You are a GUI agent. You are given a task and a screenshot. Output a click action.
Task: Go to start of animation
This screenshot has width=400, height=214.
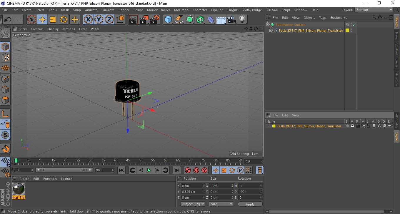[x=121, y=170]
